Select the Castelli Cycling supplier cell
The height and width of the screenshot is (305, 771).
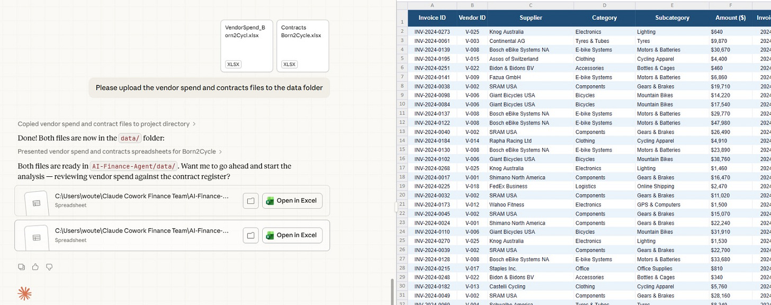531,286
